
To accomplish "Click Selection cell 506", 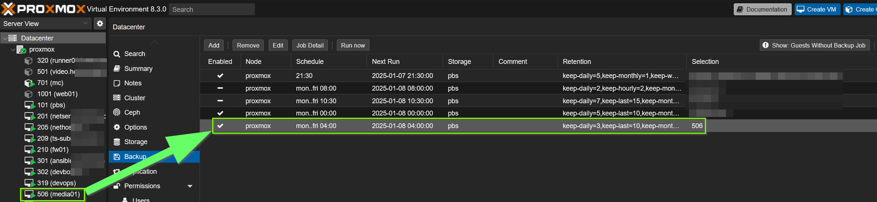I will coord(697,126).
